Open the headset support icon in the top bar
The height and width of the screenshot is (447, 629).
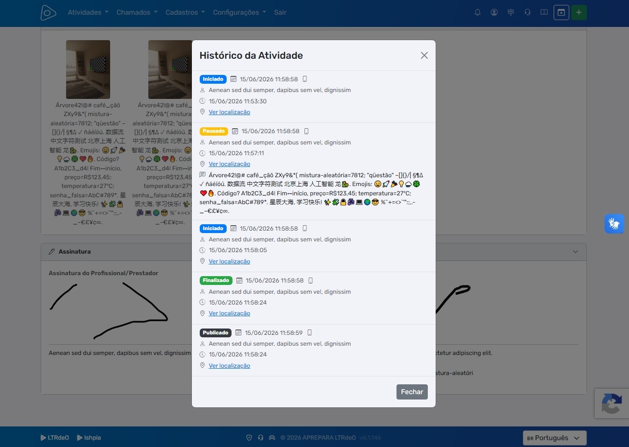tap(527, 12)
